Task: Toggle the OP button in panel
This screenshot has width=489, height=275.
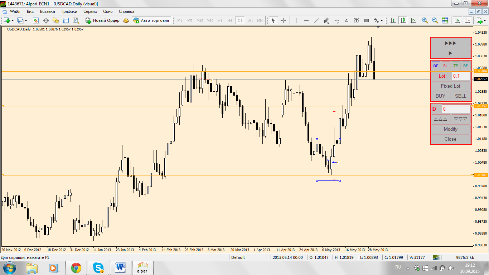Action: tap(436, 66)
